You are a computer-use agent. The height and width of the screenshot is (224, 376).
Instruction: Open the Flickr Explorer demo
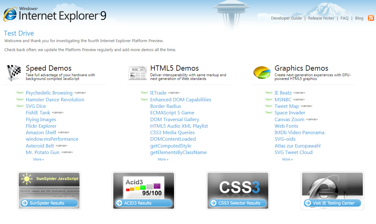tap(41, 126)
